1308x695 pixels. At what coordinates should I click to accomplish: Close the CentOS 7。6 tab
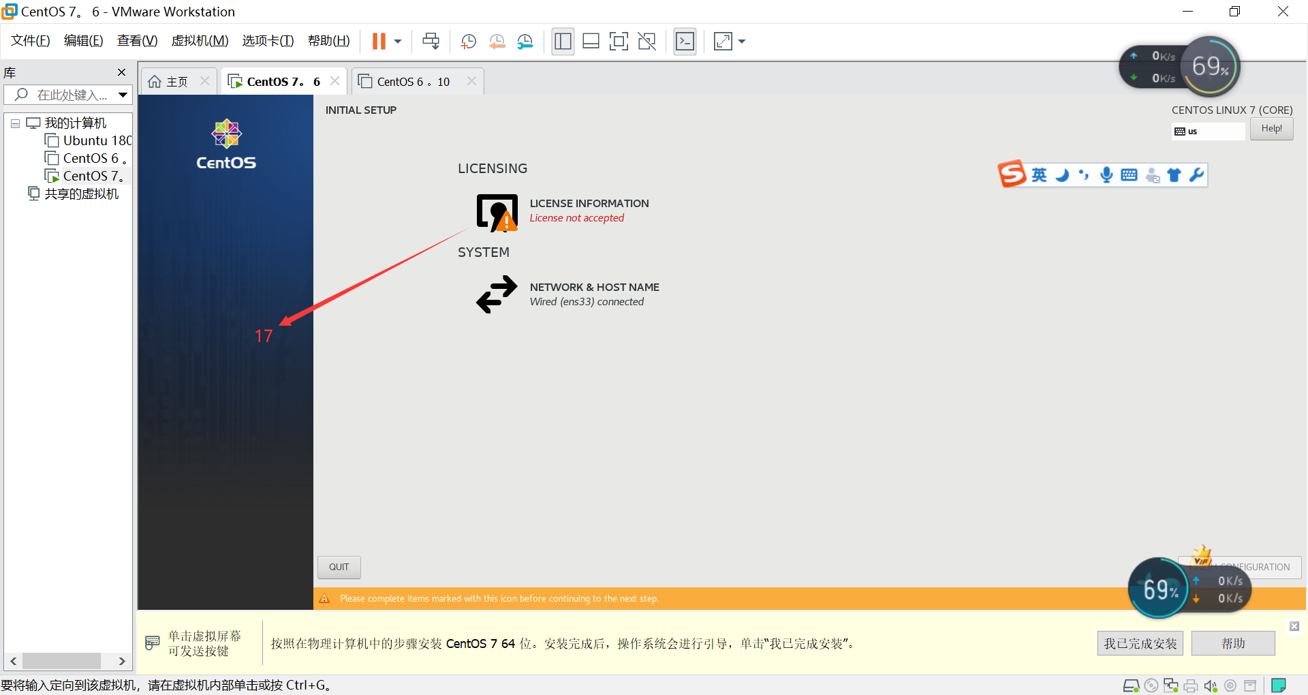(334, 81)
